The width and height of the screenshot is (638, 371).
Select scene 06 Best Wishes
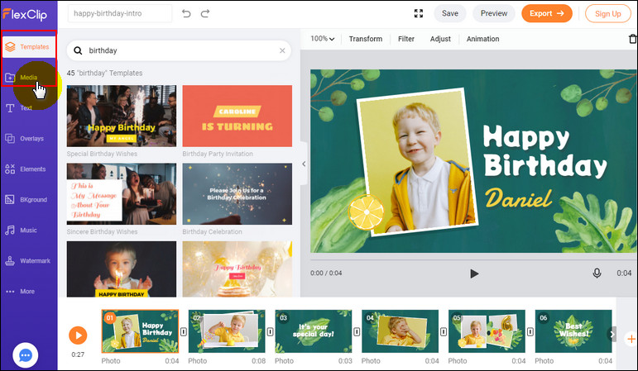point(573,331)
